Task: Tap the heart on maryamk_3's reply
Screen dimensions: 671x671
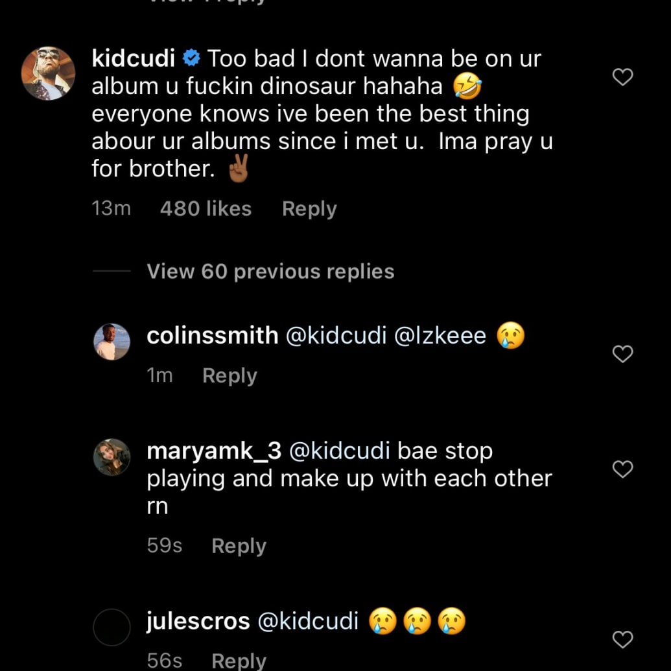Action: pos(622,469)
